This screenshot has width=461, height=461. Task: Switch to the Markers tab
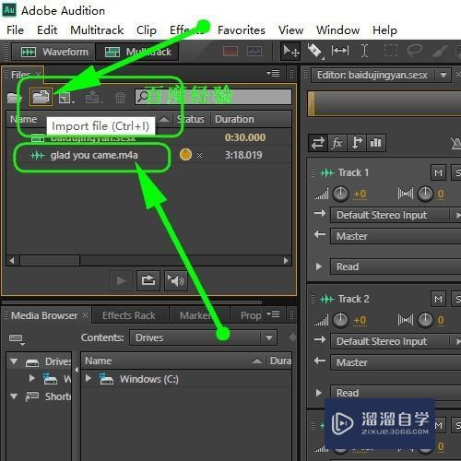(x=198, y=315)
